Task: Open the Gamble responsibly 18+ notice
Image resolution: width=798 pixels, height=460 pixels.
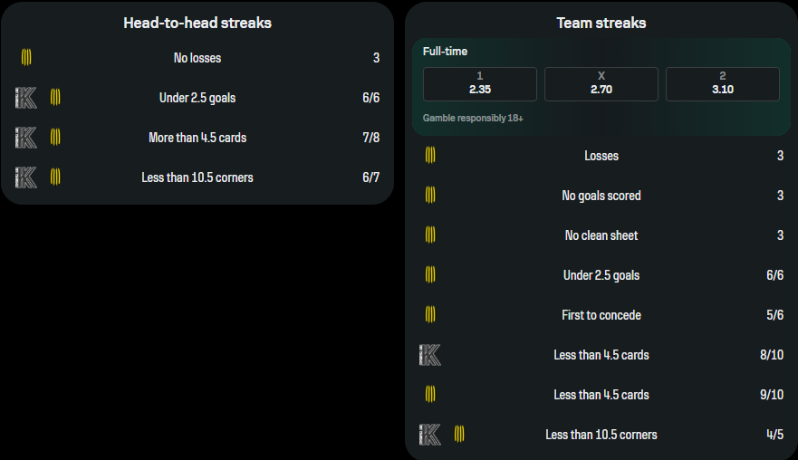Action: pyautogui.click(x=473, y=119)
